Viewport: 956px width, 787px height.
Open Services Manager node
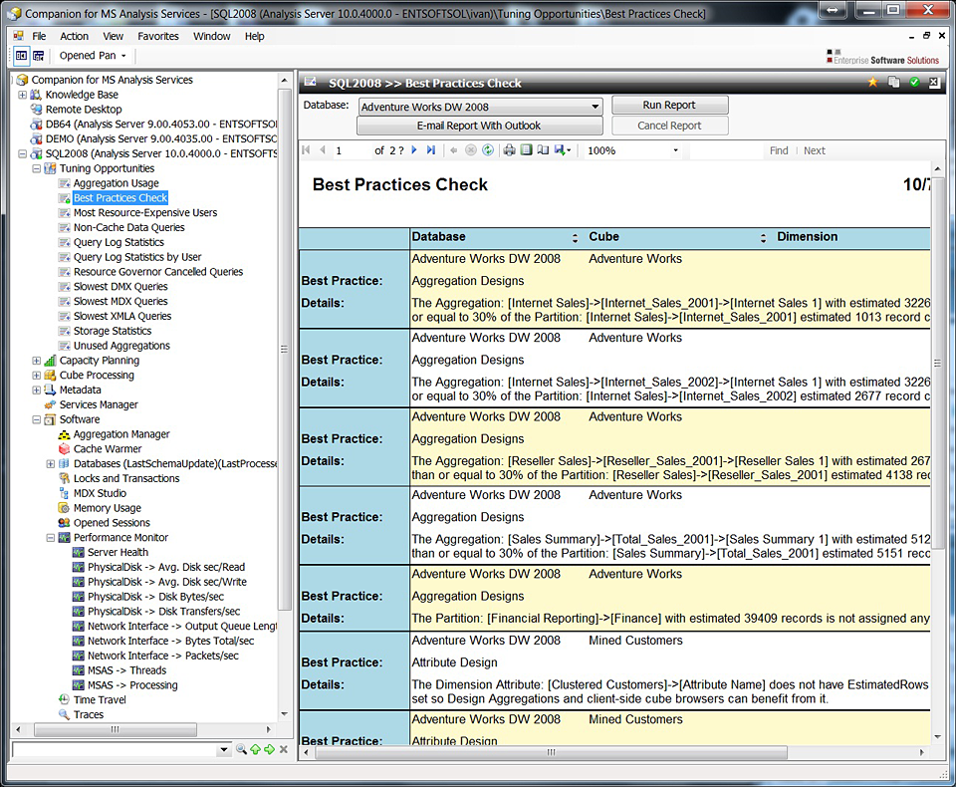click(99, 405)
